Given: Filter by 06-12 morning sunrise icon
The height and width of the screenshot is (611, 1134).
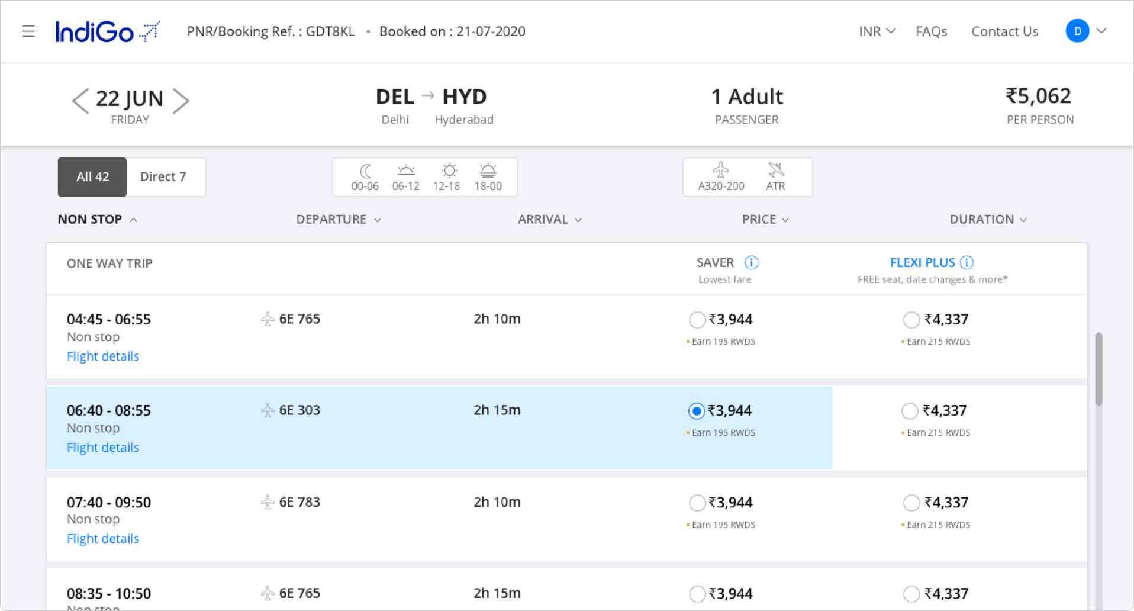Looking at the screenshot, I should click(x=405, y=177).
